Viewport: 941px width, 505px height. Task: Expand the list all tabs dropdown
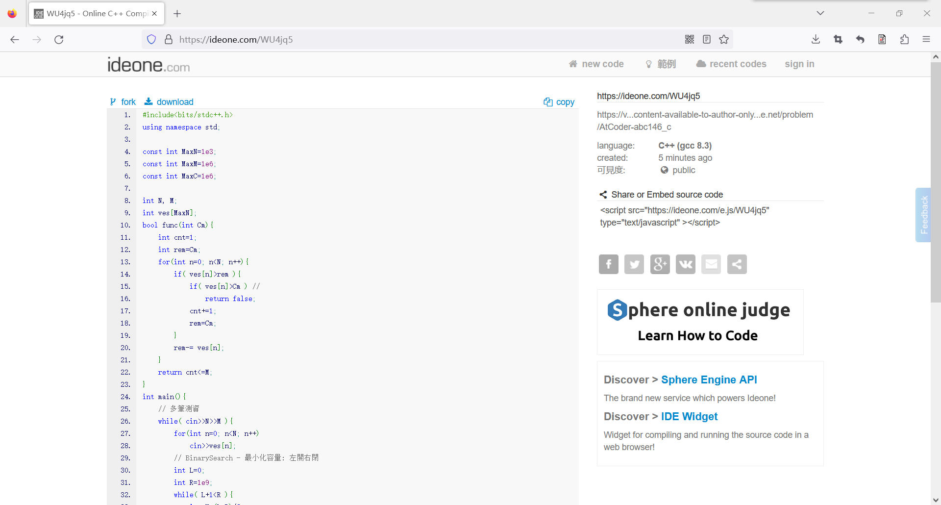pyautogui.click(x=820, y=13)
